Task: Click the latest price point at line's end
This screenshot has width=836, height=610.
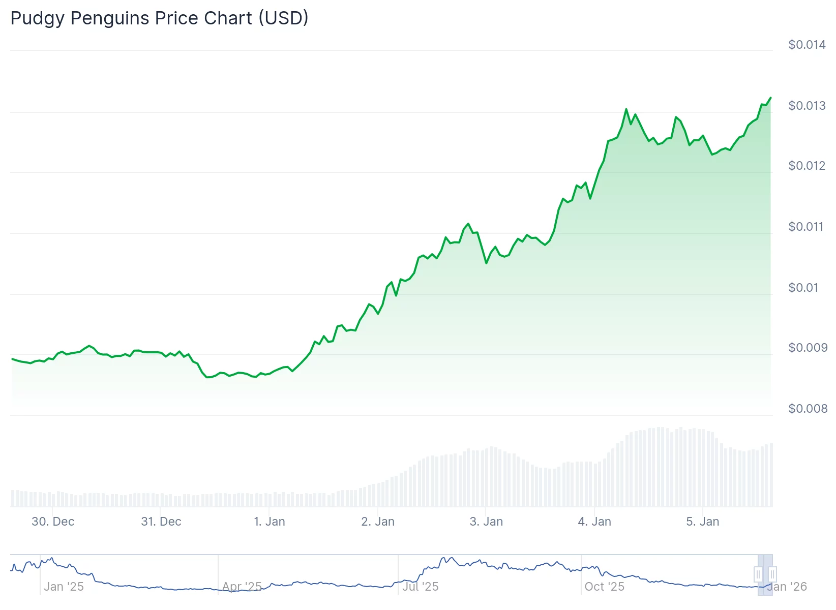Action: point(770,98)
